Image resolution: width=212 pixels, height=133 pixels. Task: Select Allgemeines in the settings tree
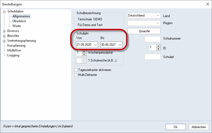pyautogui.click(x=21, y=16)
